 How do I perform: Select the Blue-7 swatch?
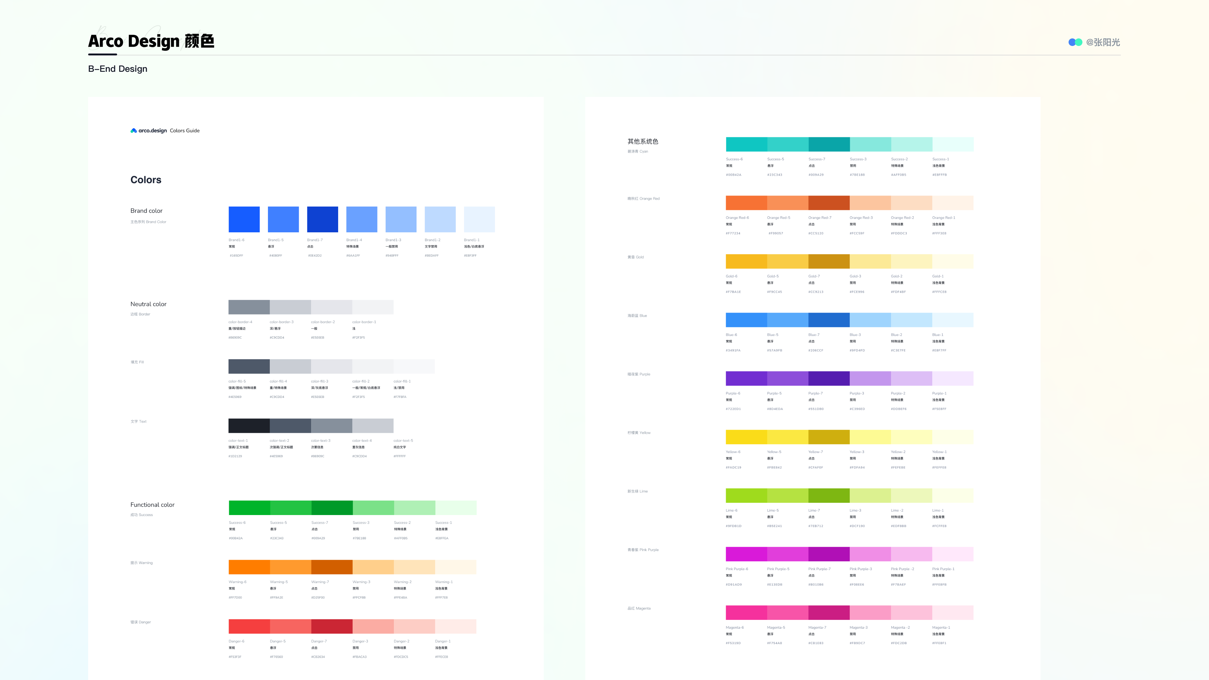click(829, 320)
